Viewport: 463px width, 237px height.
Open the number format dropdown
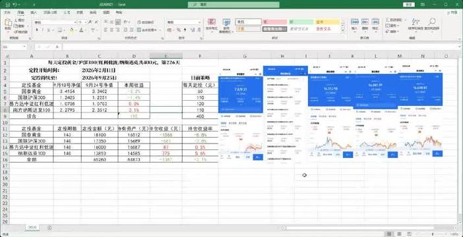199,22
